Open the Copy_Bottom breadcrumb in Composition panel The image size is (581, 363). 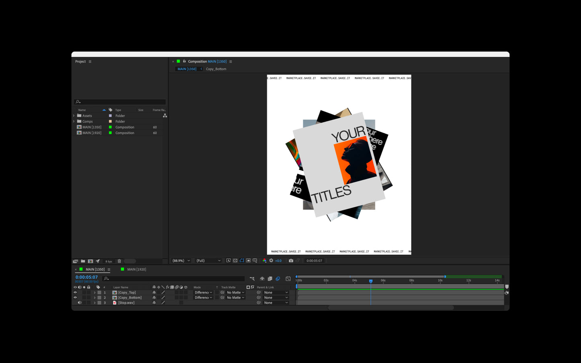click(216, 69)
